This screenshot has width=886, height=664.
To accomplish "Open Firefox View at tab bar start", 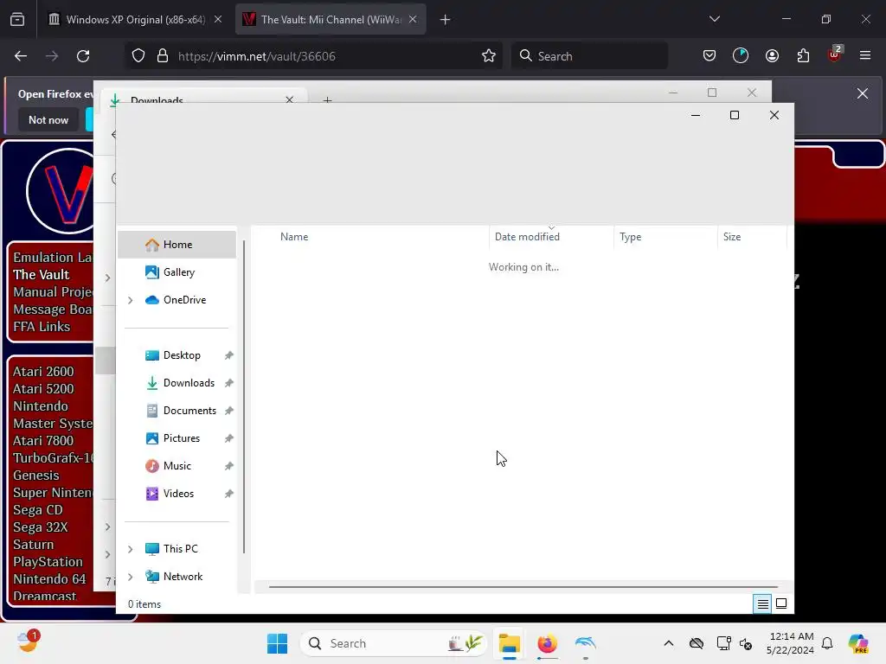I will click(17, 20).
